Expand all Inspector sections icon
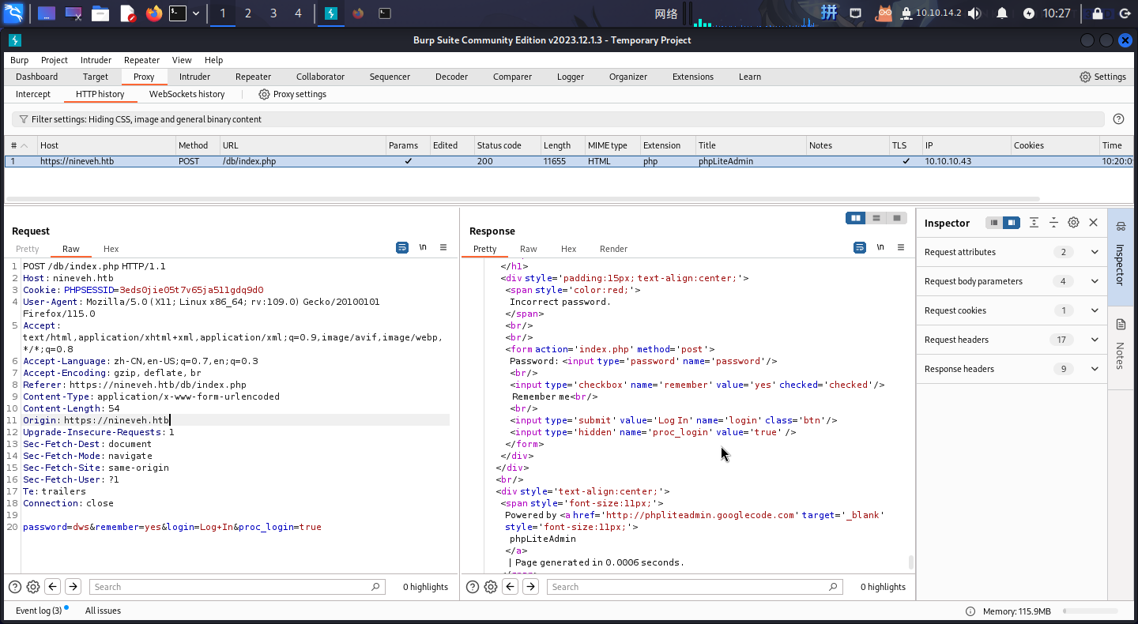This screenshot has width=1138, height=624. point(1034,223)
